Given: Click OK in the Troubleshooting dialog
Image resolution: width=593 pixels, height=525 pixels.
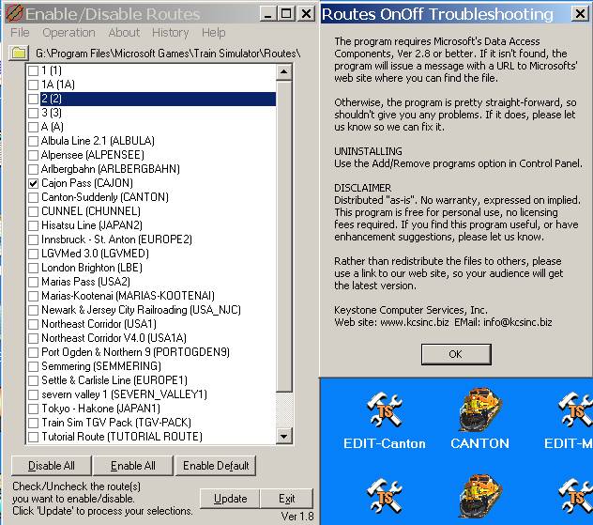Looking at the screenshot, I should pos(456,354).
